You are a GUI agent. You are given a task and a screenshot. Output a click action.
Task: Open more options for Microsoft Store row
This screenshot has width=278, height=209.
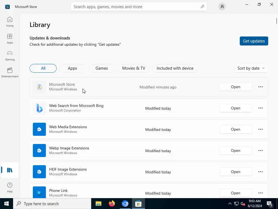point(260,87)
